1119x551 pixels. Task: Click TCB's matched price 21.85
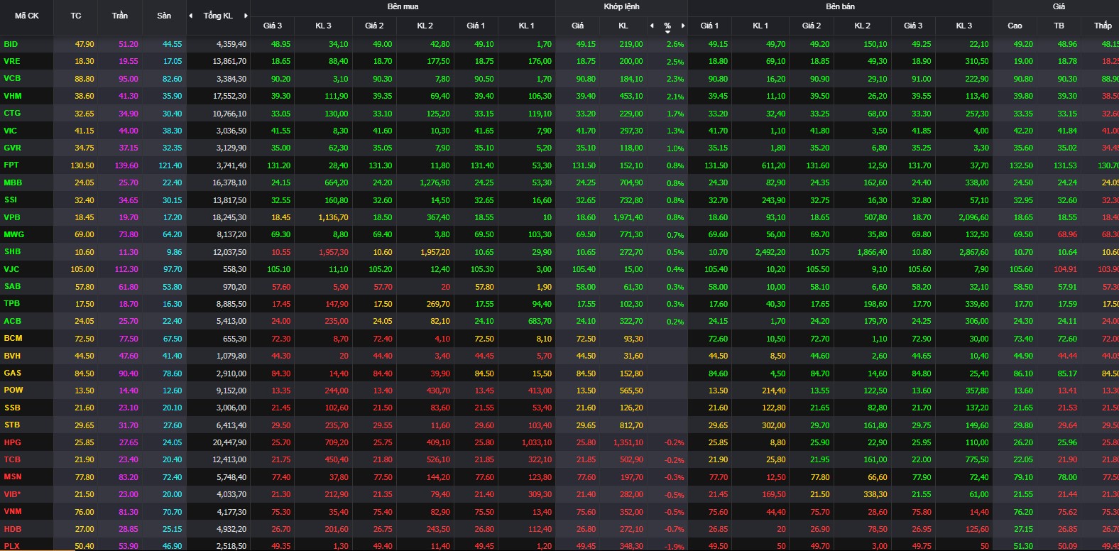point(586,459)
